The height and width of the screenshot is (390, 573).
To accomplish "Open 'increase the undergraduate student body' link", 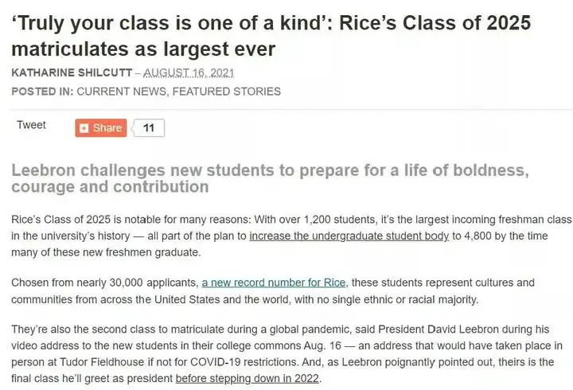I will pyautogui.click(x=349, y=236).
